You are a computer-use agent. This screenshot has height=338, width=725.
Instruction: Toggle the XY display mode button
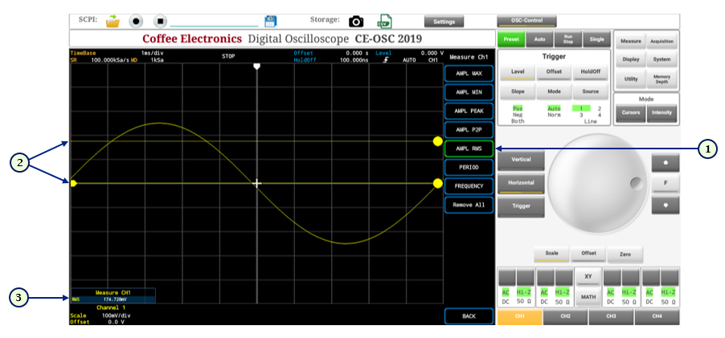[x=588, y=276]
